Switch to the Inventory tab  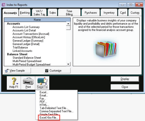click(109, 12)
